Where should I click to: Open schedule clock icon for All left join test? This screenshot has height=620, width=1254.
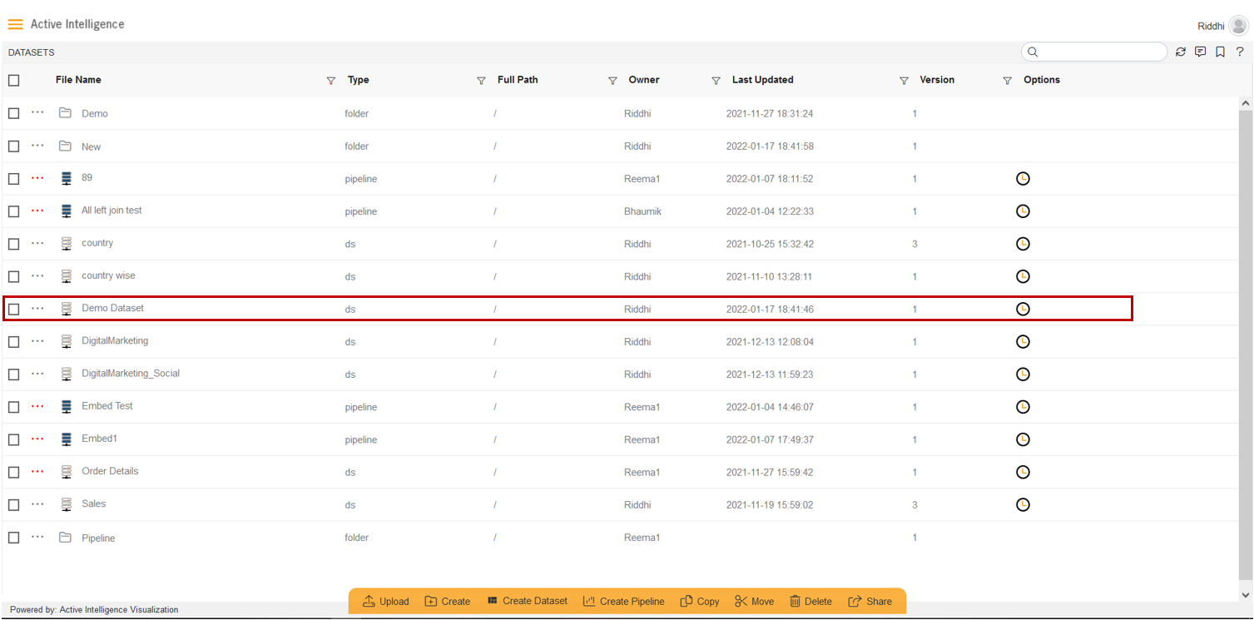(x=1024, y=211)
